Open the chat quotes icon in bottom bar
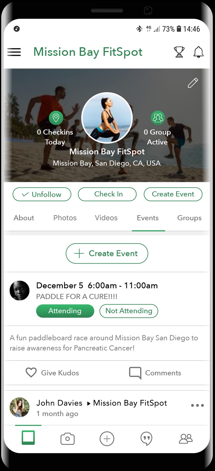Screen dimensions: 215x471 146,438
